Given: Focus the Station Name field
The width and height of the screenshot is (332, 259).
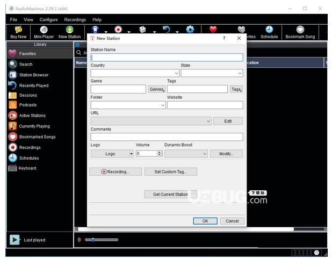Looking at the screenshot, I should click(x=167, y=57).
